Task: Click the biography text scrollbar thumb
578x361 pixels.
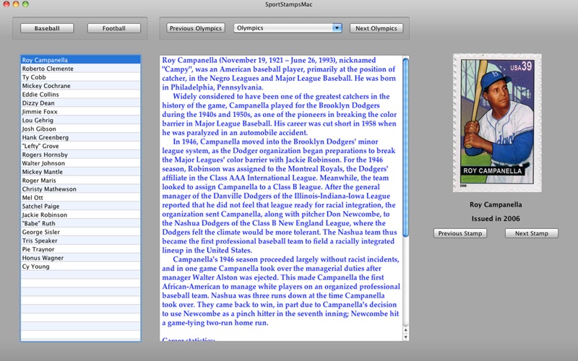Action: coord(405,147)
